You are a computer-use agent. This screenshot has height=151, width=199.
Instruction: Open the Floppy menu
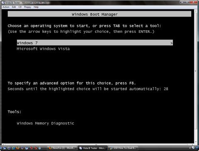pos(27,7)
